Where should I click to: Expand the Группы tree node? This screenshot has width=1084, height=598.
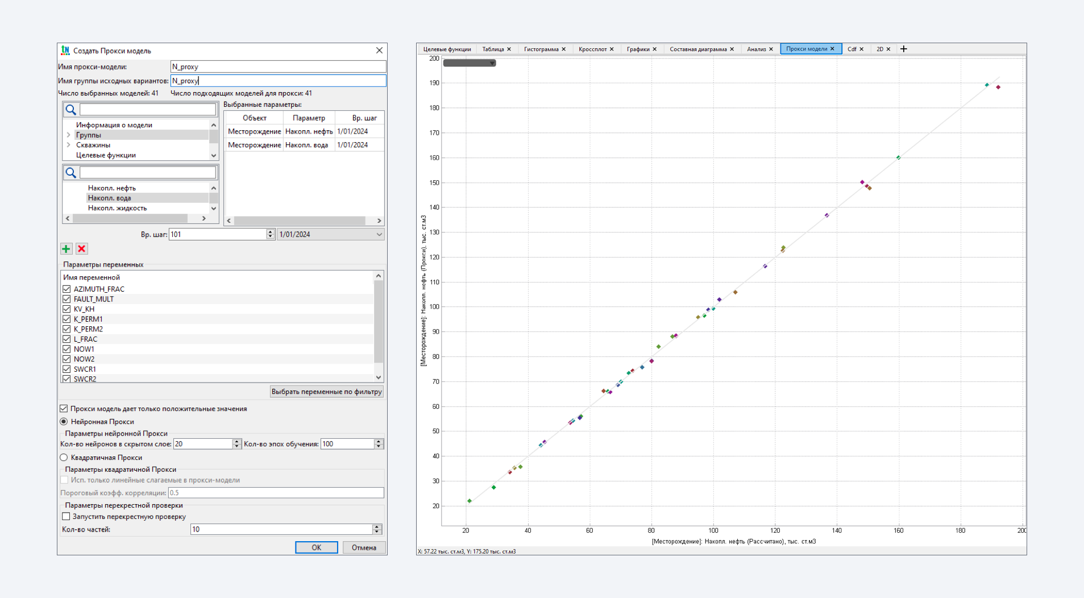[69, 135]
